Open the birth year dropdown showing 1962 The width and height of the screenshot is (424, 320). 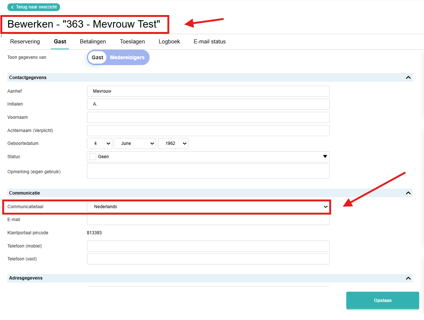[x=173, y=143]
